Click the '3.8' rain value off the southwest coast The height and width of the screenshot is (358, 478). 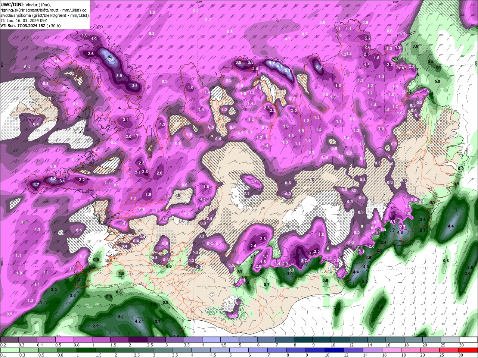click(x=73, y=295)
